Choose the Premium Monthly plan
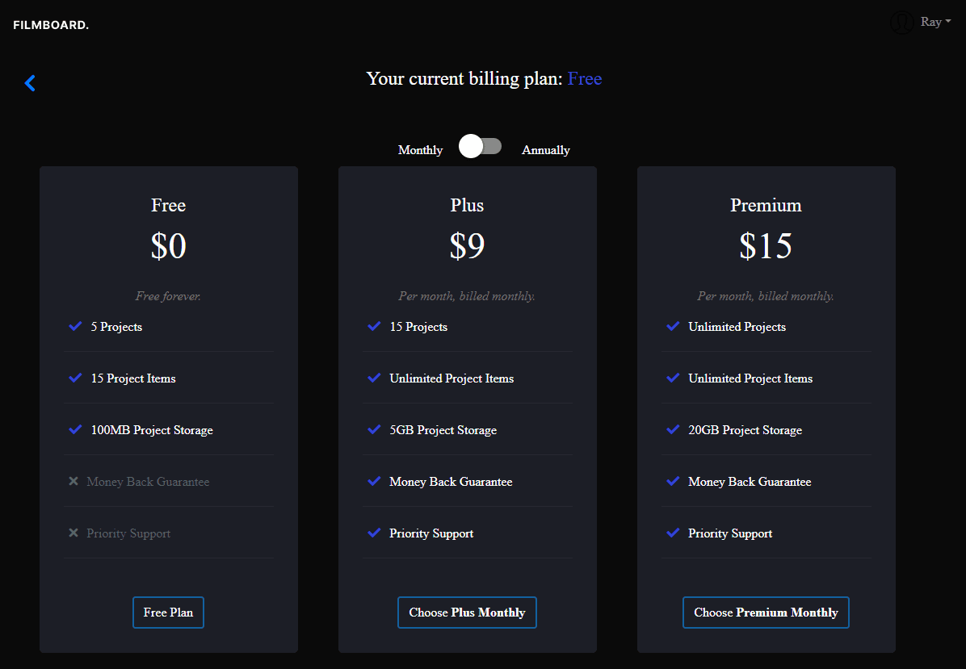966x669 pixels. (x=766, y=612)
